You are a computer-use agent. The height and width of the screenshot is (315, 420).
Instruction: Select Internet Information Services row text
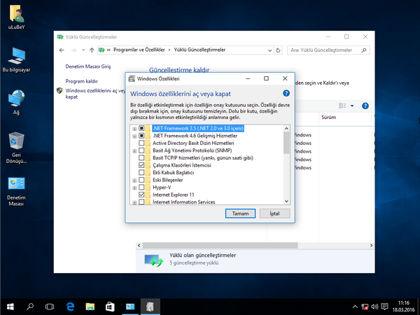(183, 202)
